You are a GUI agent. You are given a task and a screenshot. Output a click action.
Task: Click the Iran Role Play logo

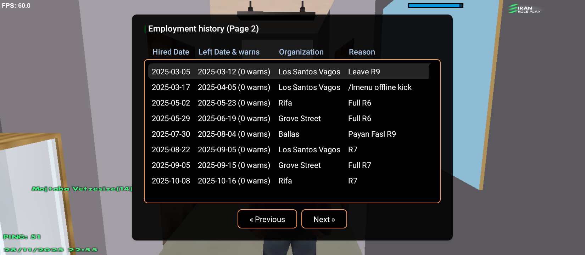pyautogui.click(x=524, y=9)
